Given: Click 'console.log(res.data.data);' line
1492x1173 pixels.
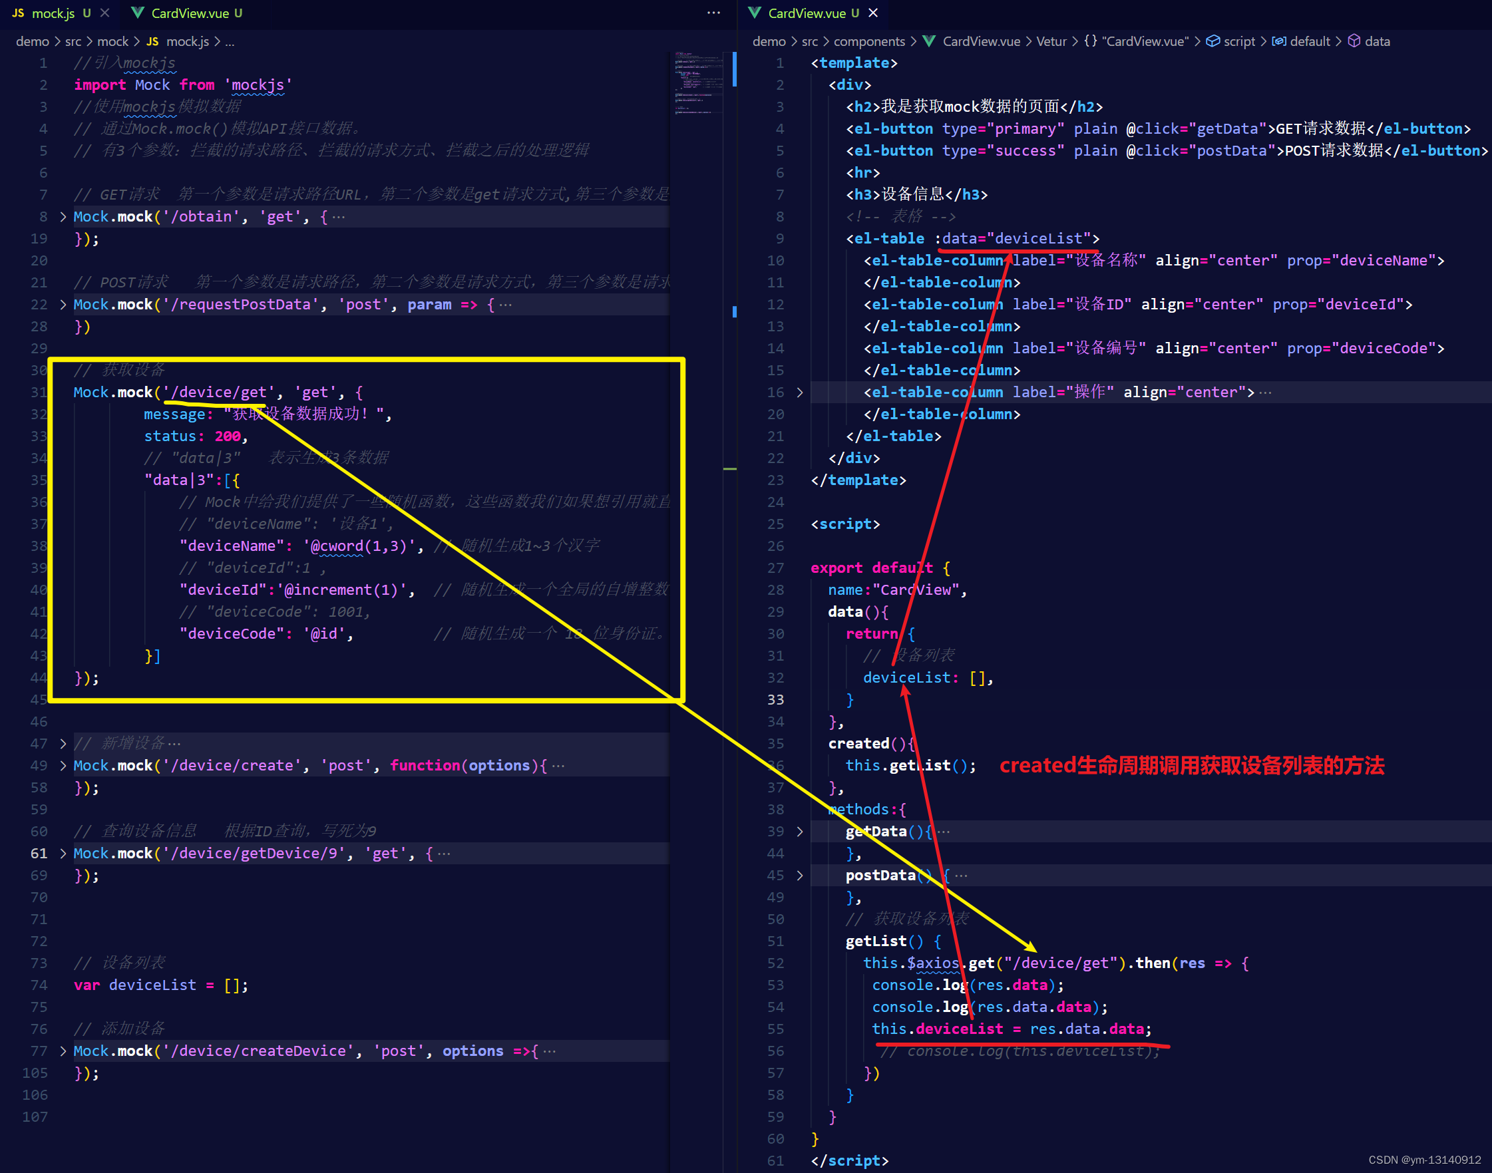Looking at the screenshot, I should point(990,1007).
